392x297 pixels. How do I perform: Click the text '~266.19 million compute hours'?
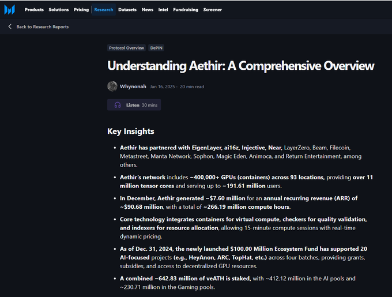click(247, 207)
